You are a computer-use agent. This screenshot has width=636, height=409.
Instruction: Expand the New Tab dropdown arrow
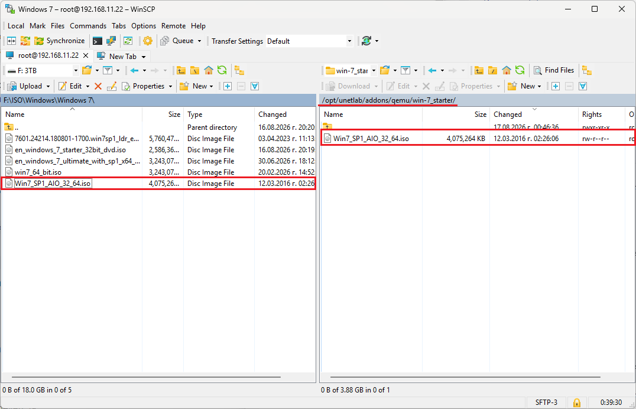(144, 57)
